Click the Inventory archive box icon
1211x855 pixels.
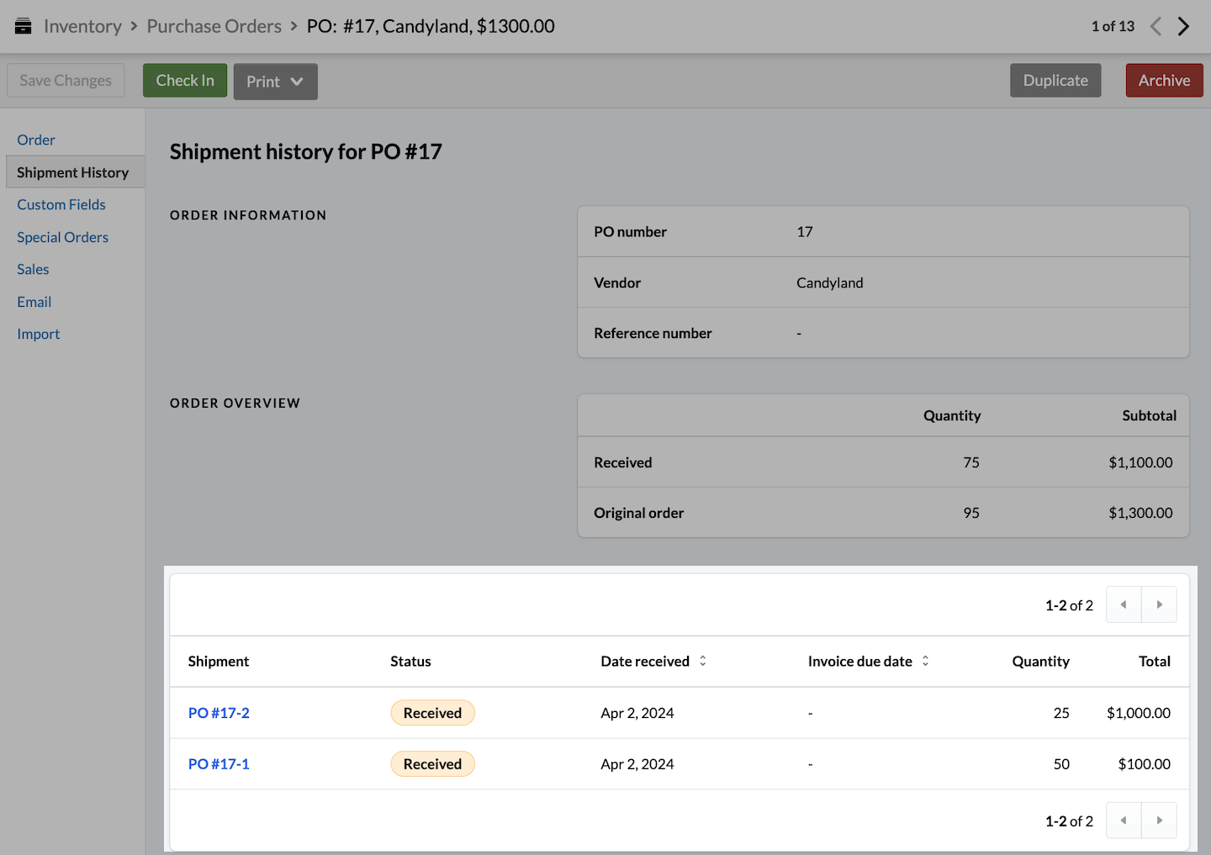point(24,26)
